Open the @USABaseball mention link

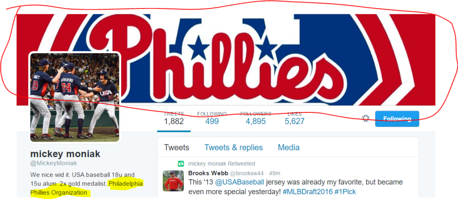240,182
